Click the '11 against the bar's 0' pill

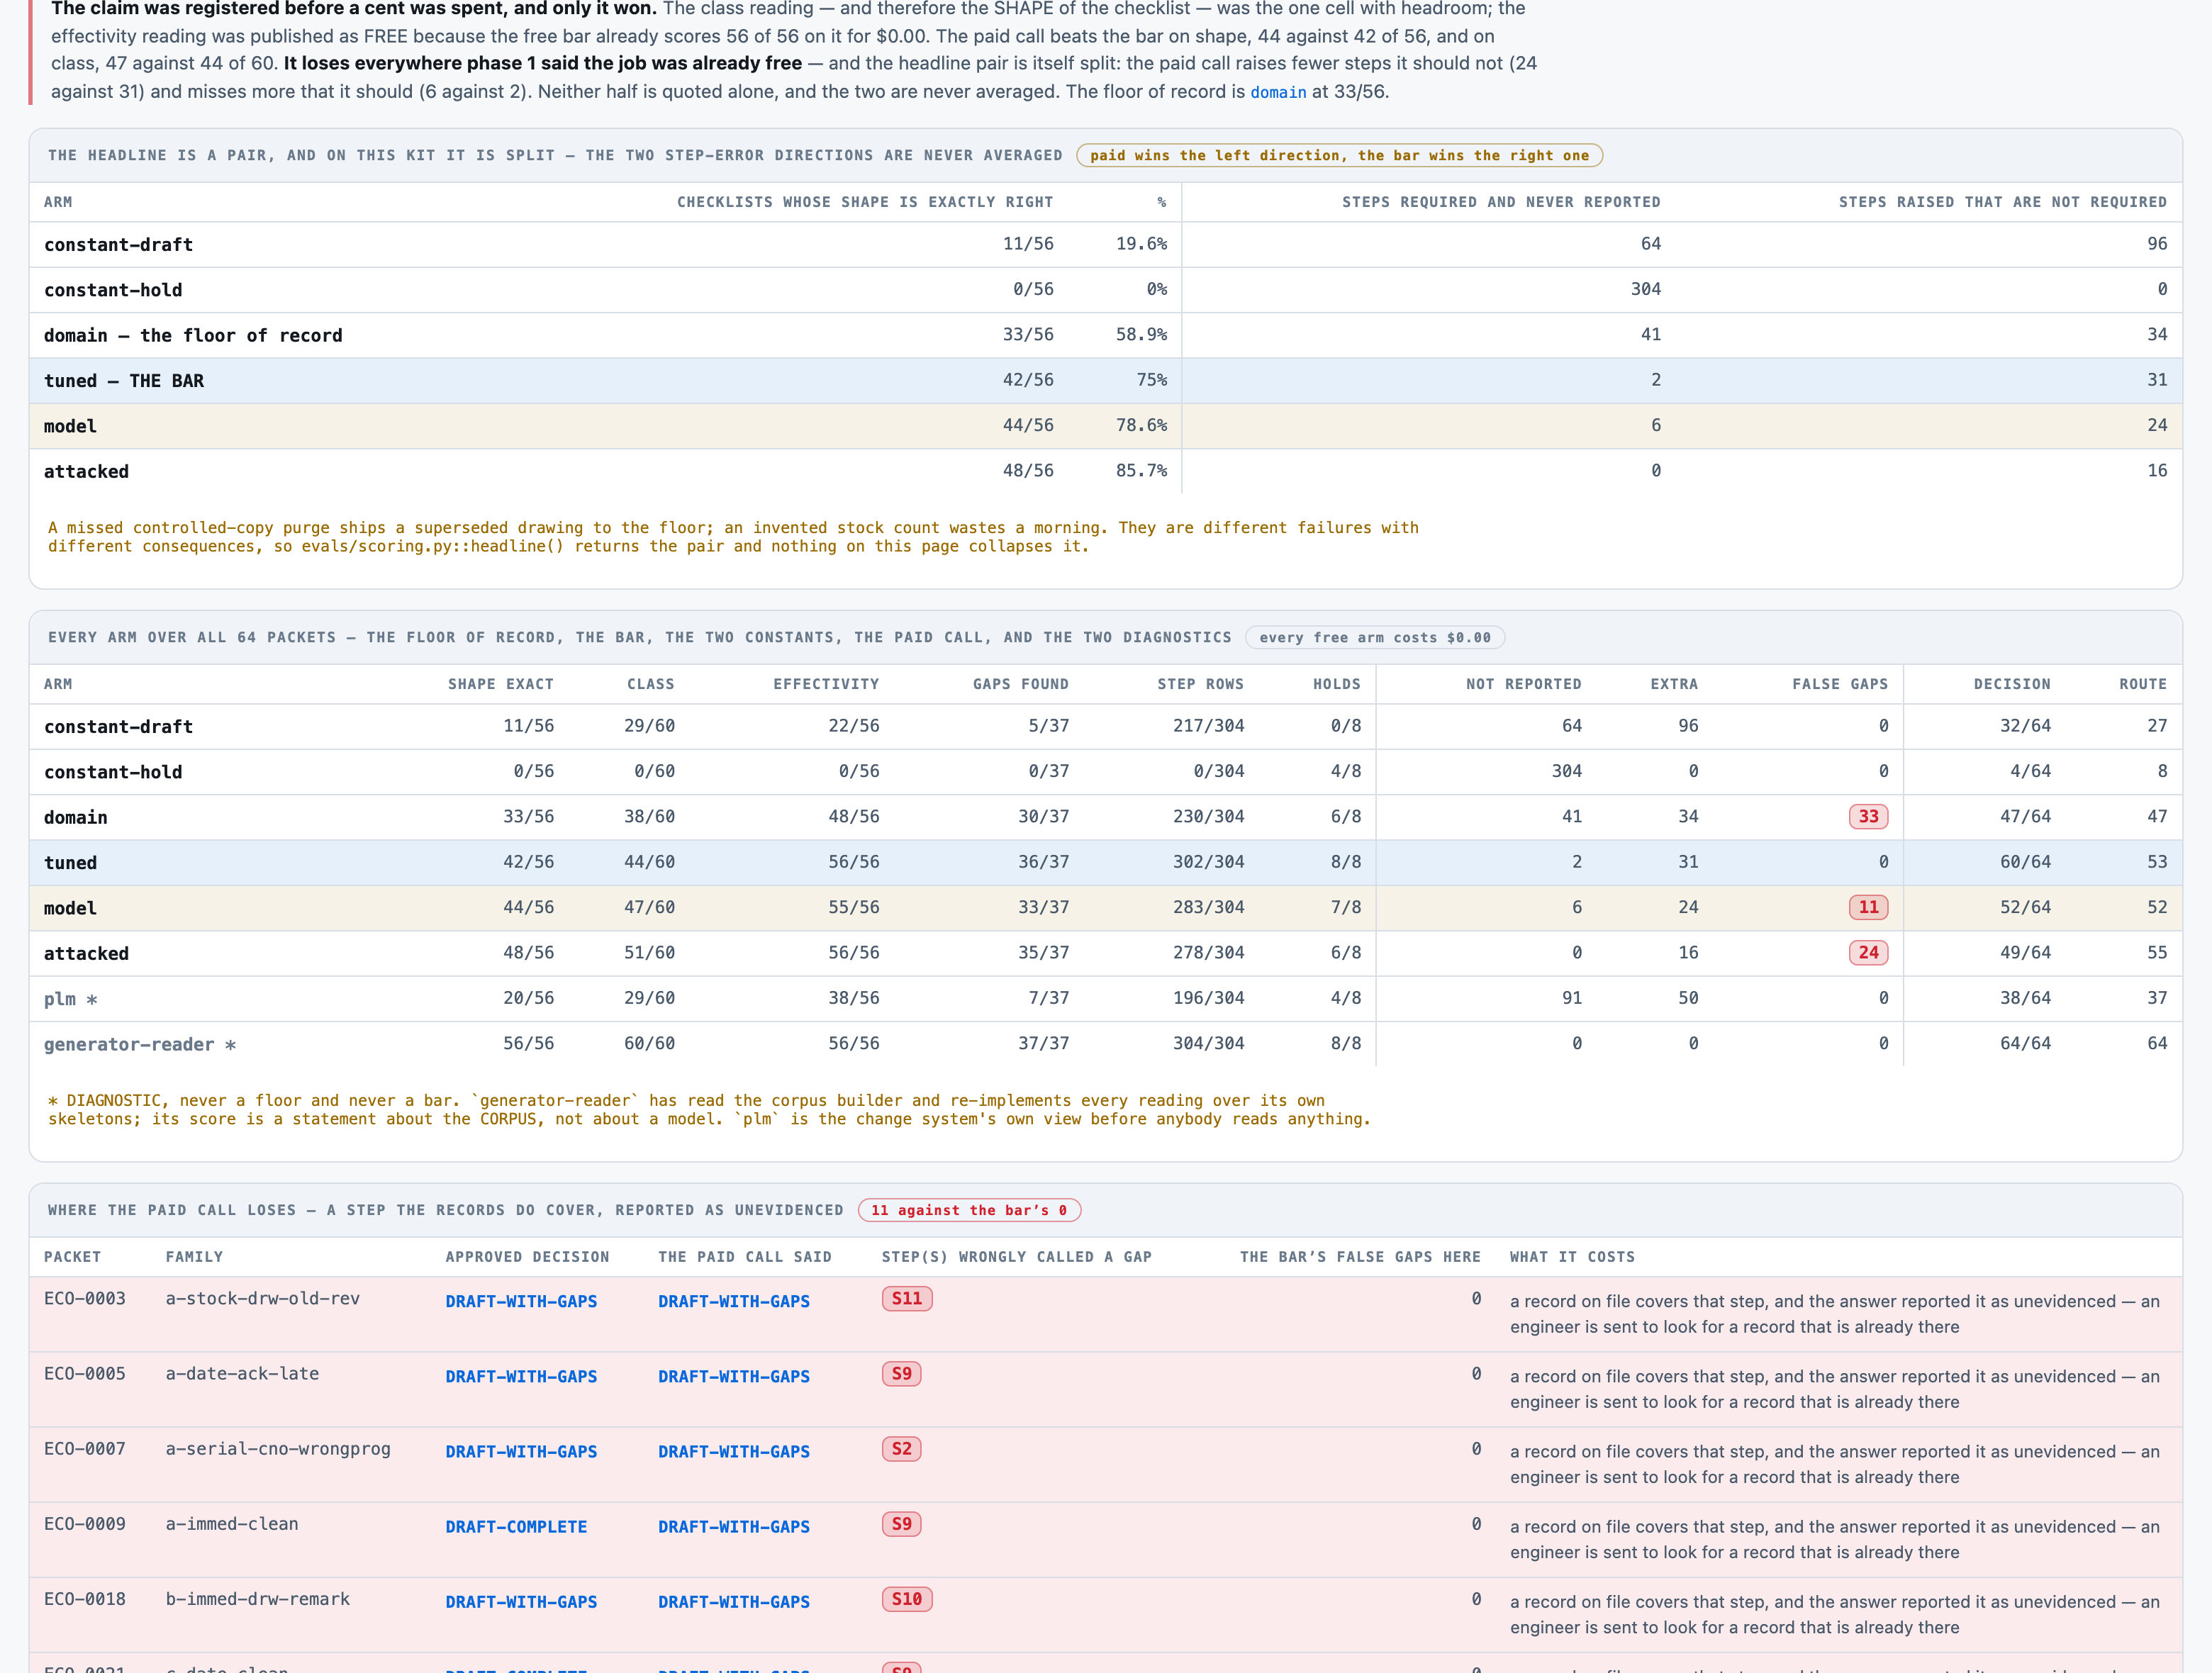pos(968,1210)
